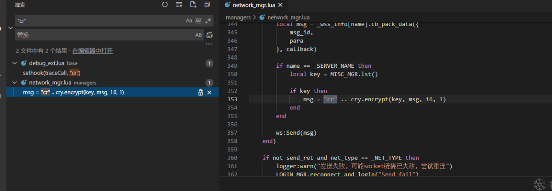This screenshot has width=552, height=191.
Task: Open sethook(traceCall, "cr") result
Action: pos(52,73)
